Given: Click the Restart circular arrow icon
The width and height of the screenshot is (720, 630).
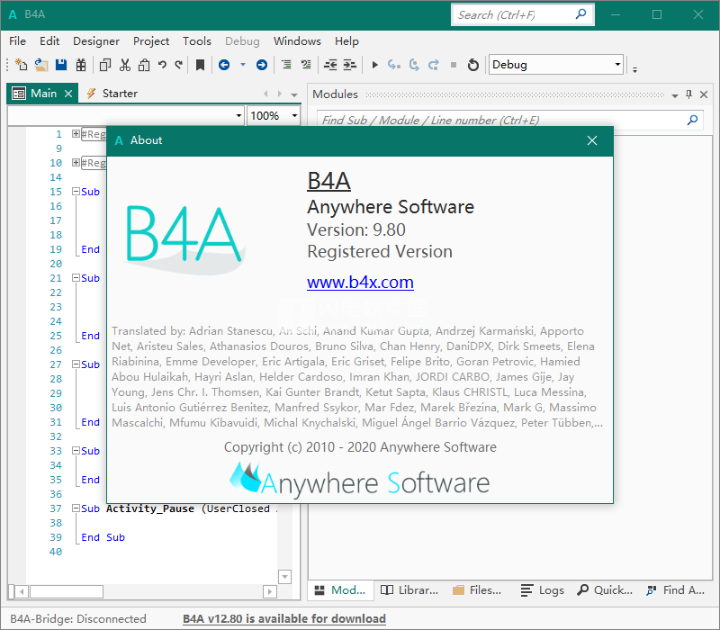Looking at the screenshot, I should (x=473, y=65).
